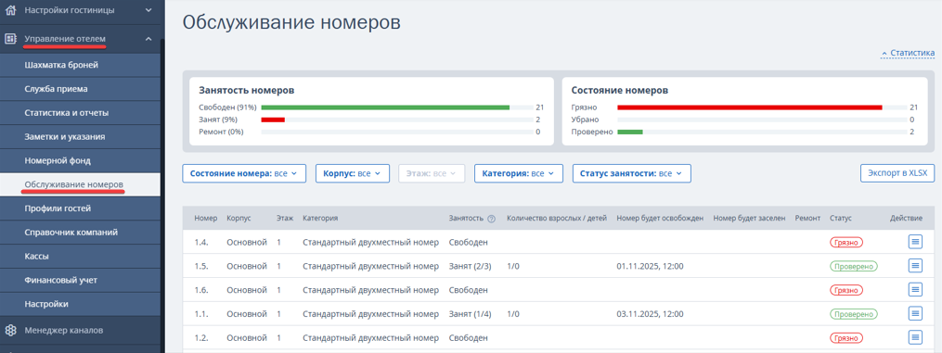Screen dimensions: 942x353
Task: Open action menu icon for room 1.2.
Action: point(915,337)
